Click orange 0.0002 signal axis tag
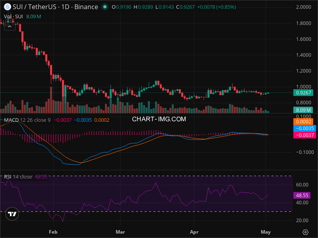Screen dimensions: 318x238 (303, 122)
